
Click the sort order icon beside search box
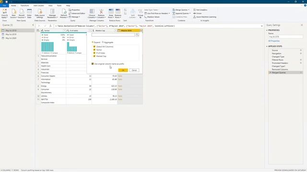point(137,35)
